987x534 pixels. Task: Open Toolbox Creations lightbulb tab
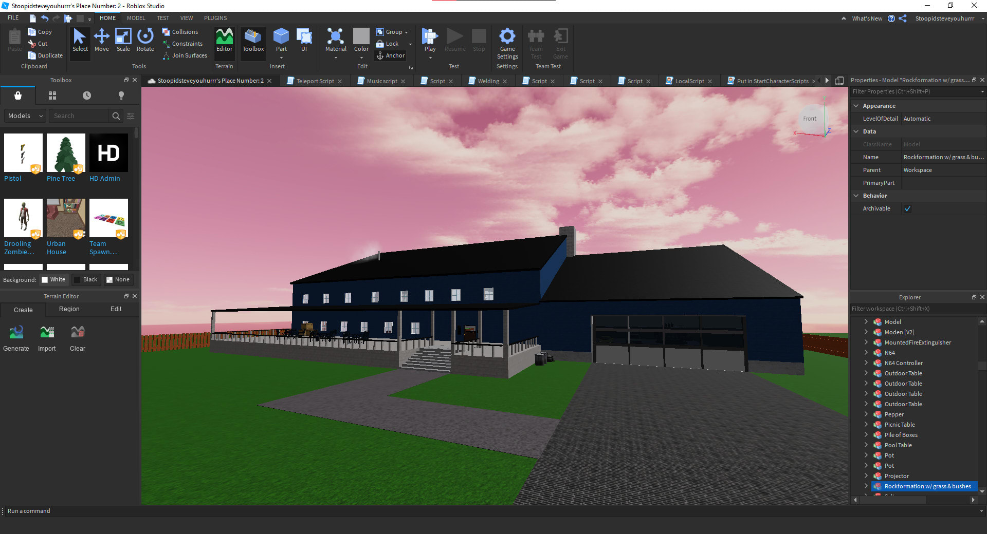click(121, 96)
